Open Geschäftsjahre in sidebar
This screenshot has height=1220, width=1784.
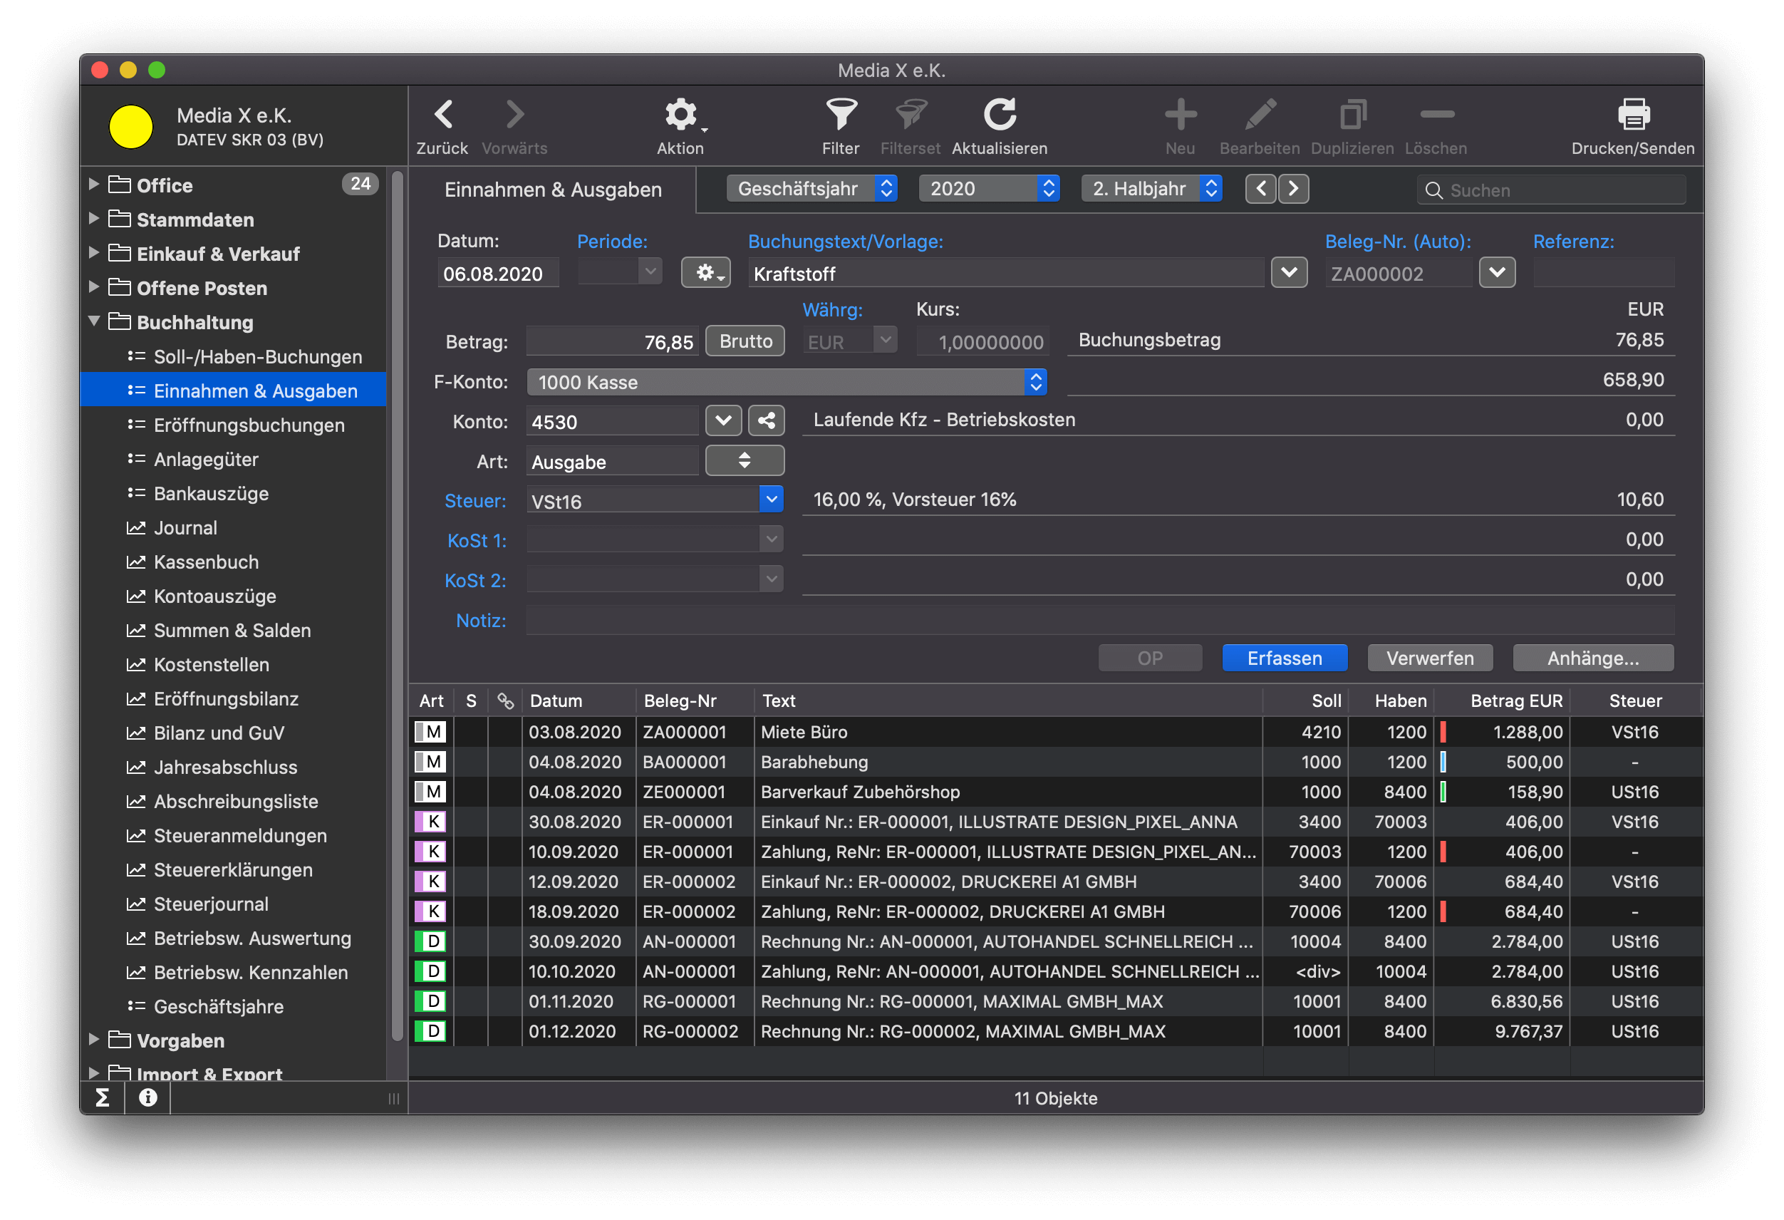[x=218, y=1006]
